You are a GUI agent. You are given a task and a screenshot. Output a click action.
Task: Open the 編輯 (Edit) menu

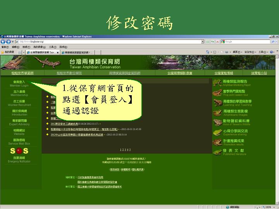coord(15,47)
